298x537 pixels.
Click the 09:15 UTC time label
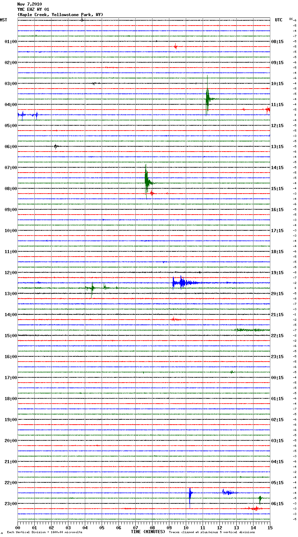pyautogui.click(x=277, y=63)
